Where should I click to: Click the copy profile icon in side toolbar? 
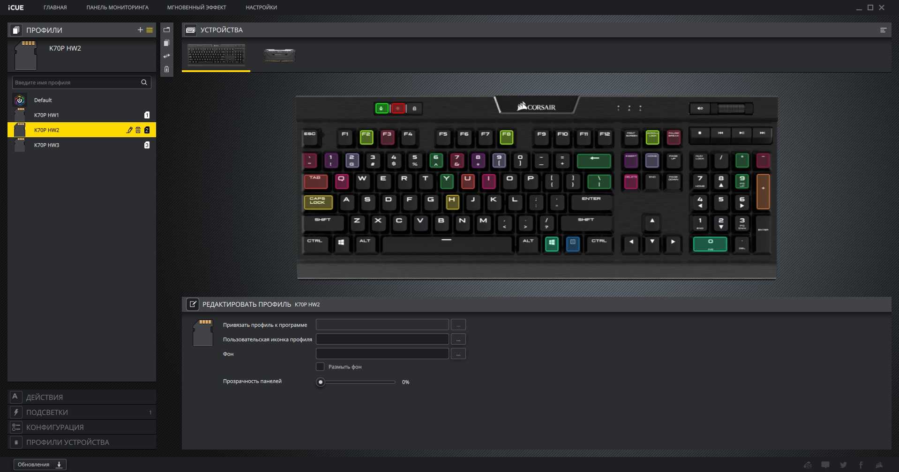pyautogui.click(x=166, y=43)
